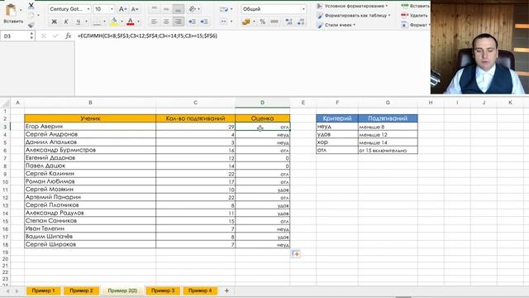Click the cancel X icon in formula bar

coord(43,36)
